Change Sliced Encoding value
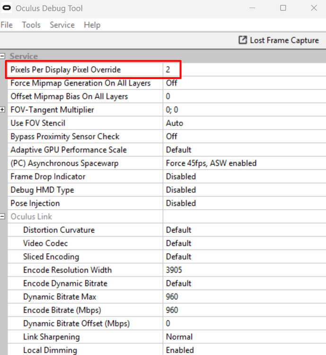 click(245, 257)
